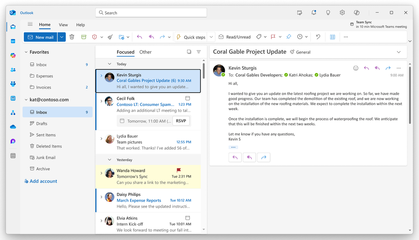This screenshot has width=419, height=240.
Task: Open the Lydia Bauer Team pictures email
Action: (148, 142)
